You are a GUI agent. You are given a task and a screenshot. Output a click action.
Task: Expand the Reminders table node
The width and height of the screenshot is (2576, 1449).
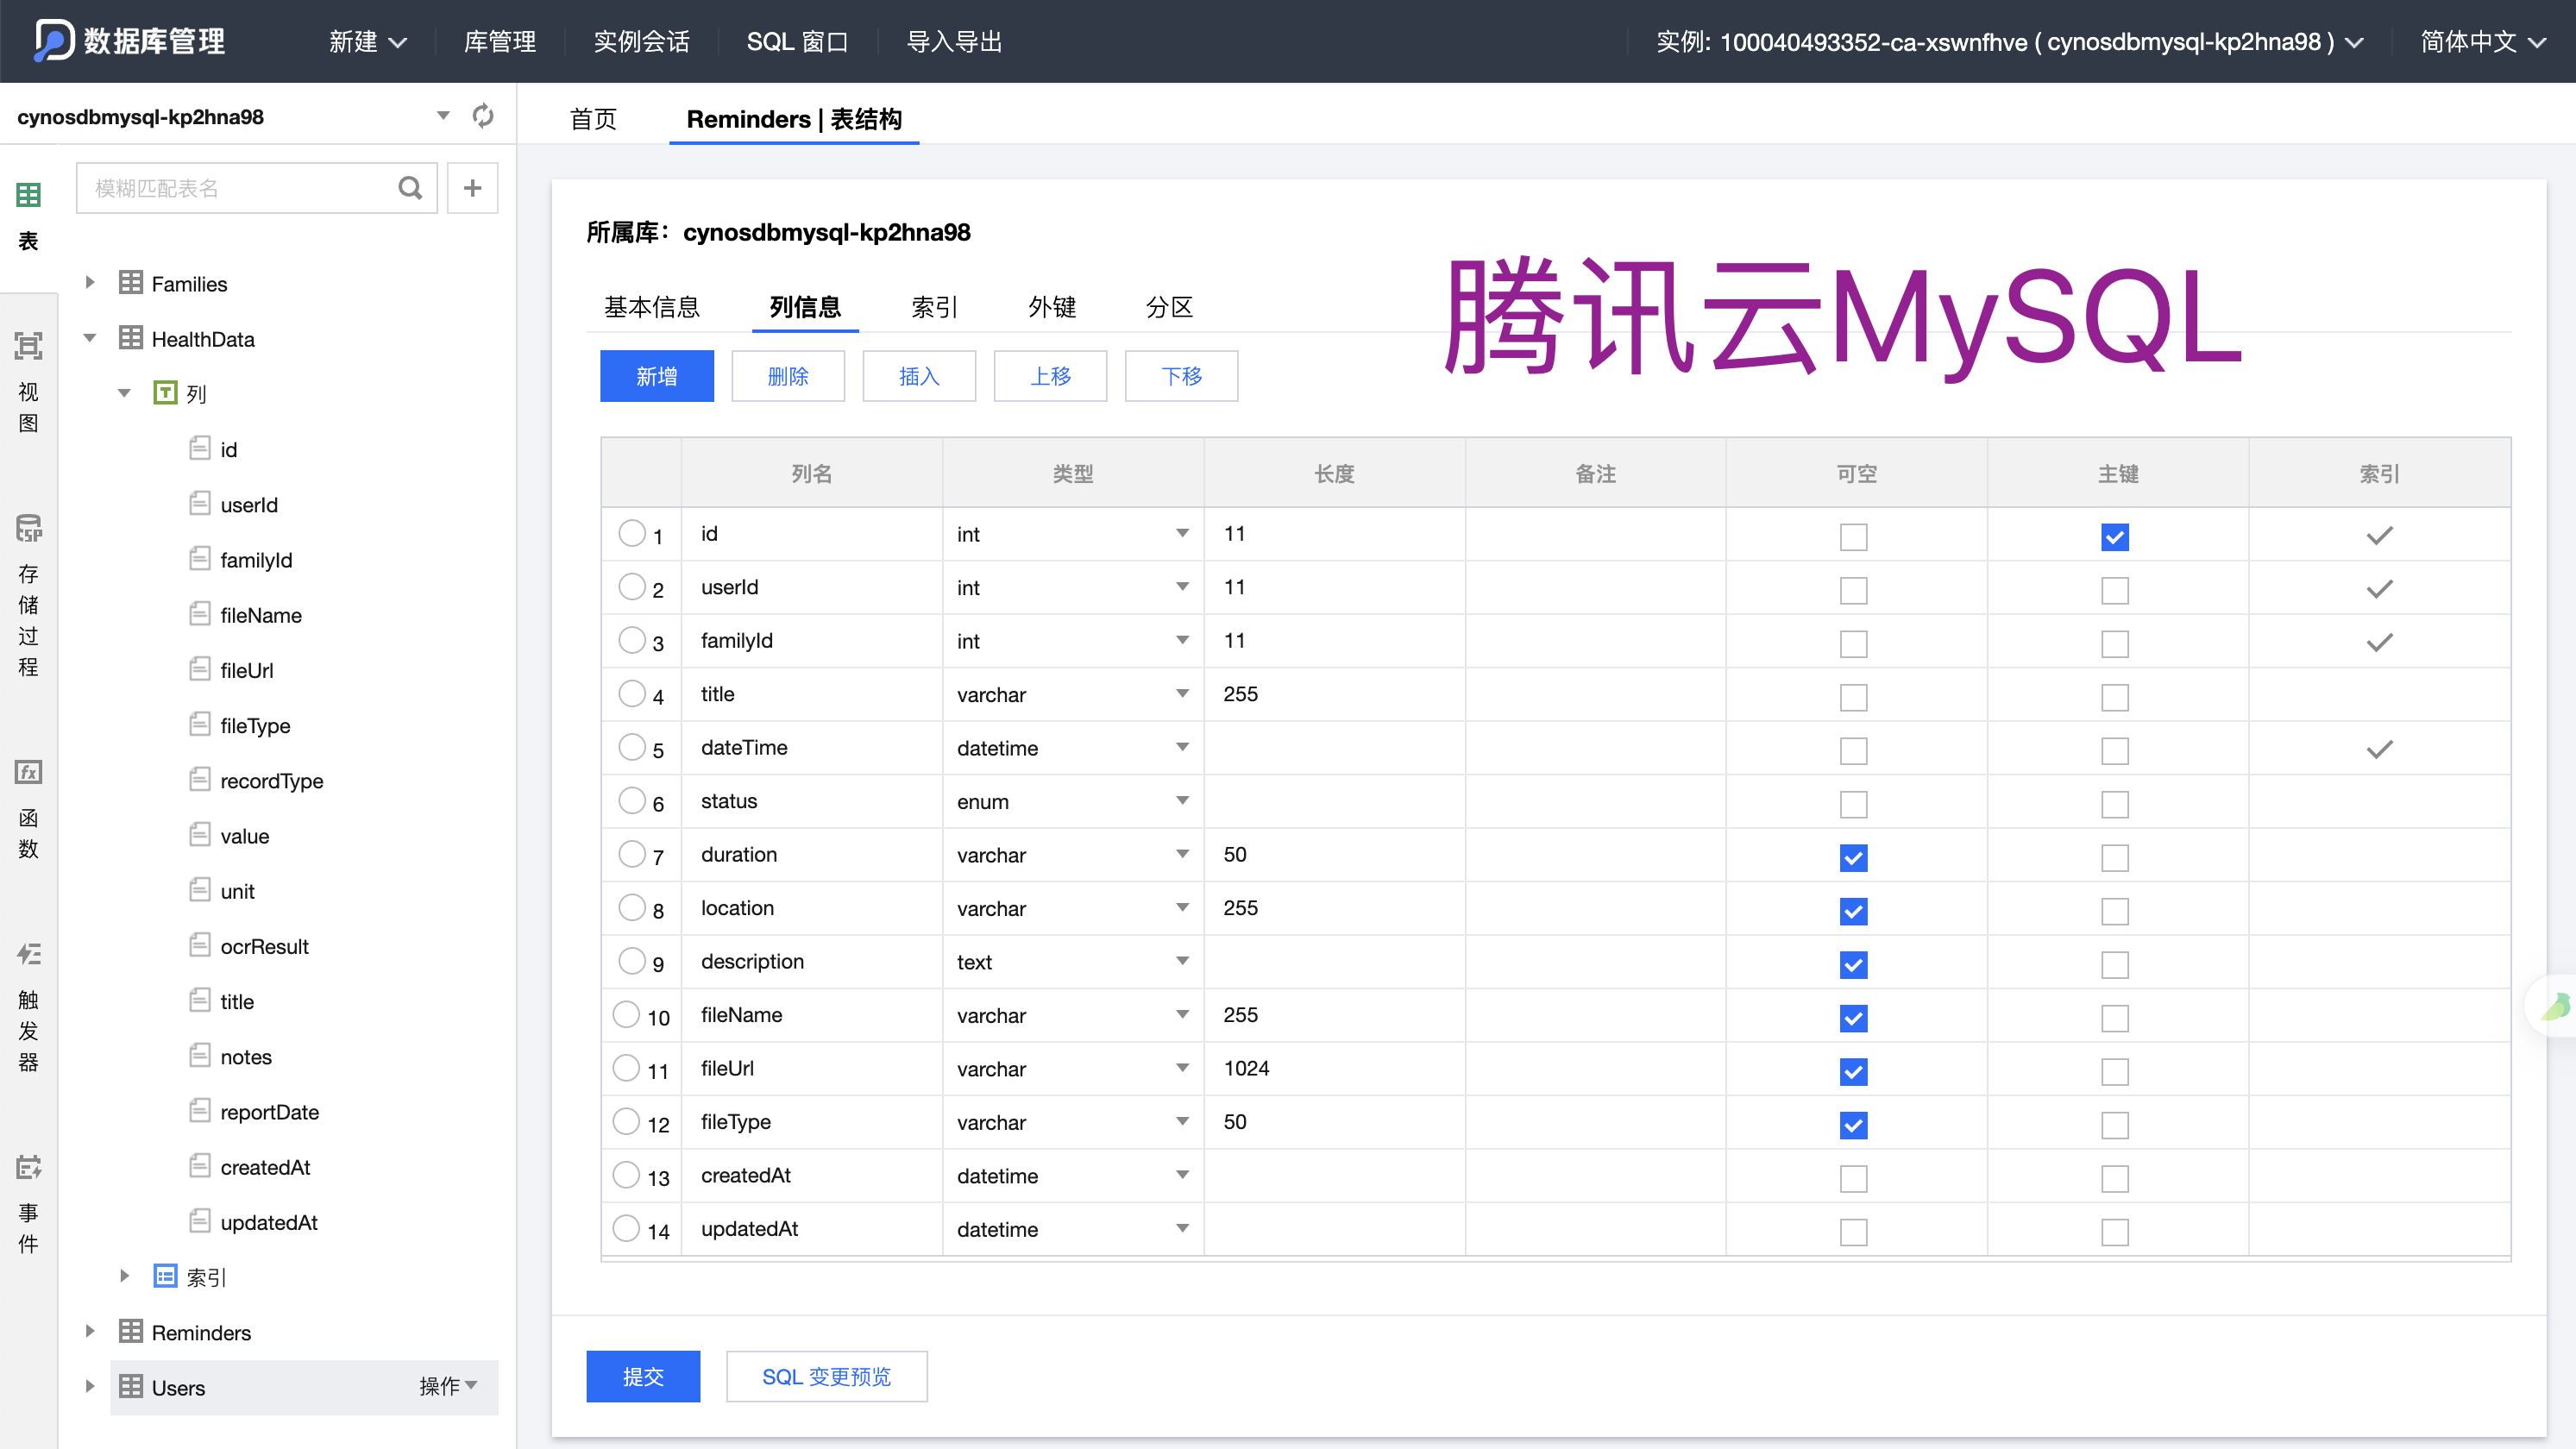click(x=90, y=1331)
